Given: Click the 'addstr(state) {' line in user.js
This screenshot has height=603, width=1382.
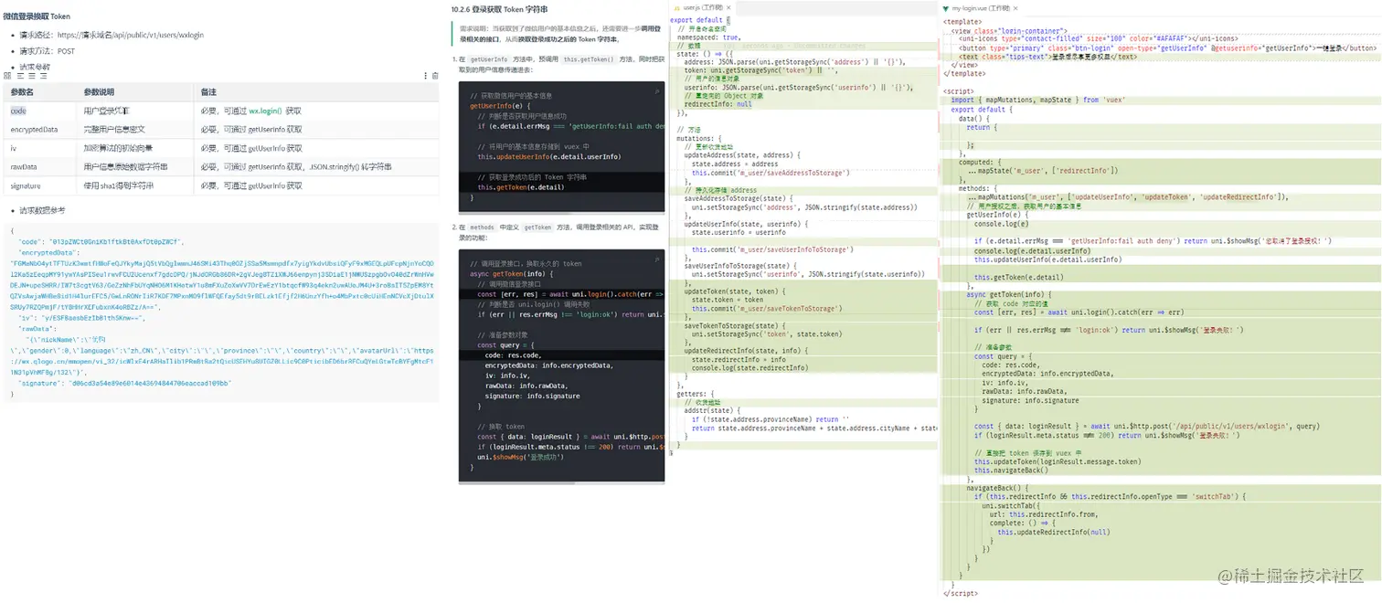Looking at the screenshot, I should 713,410.
